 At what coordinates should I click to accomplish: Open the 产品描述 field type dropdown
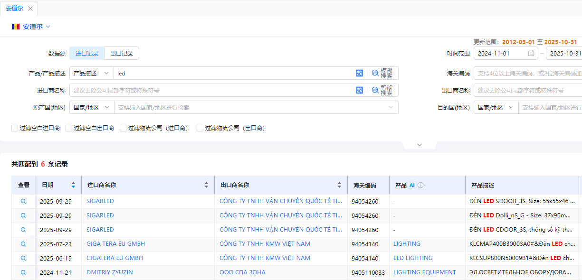click(91, 73)
